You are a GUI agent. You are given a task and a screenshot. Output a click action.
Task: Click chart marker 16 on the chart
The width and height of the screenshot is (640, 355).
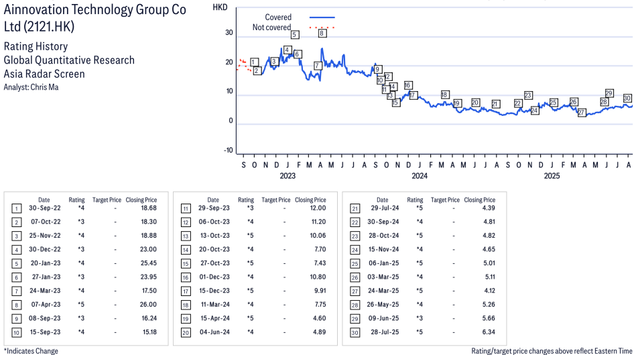point(407,85)
